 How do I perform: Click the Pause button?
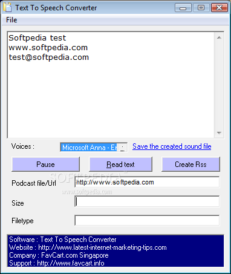point(45,165)
